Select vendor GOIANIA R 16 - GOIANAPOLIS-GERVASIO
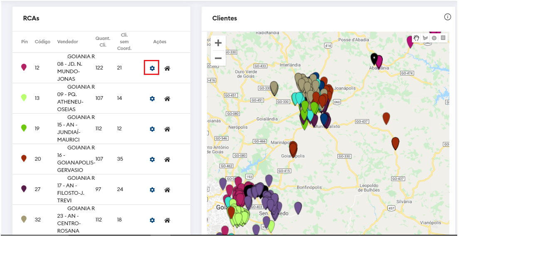This screenshot has width=557, height=261. tap(76, 159)
